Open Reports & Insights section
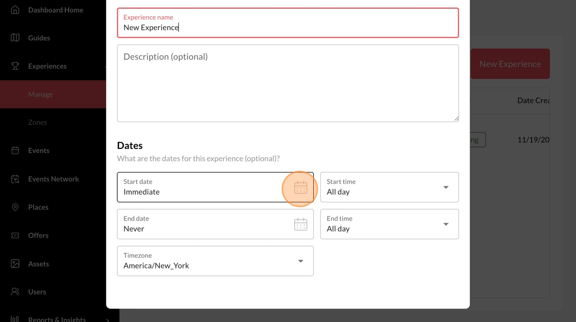Image resolution: width=576 pixels, height=322 pixels. [x=57, y=318]
